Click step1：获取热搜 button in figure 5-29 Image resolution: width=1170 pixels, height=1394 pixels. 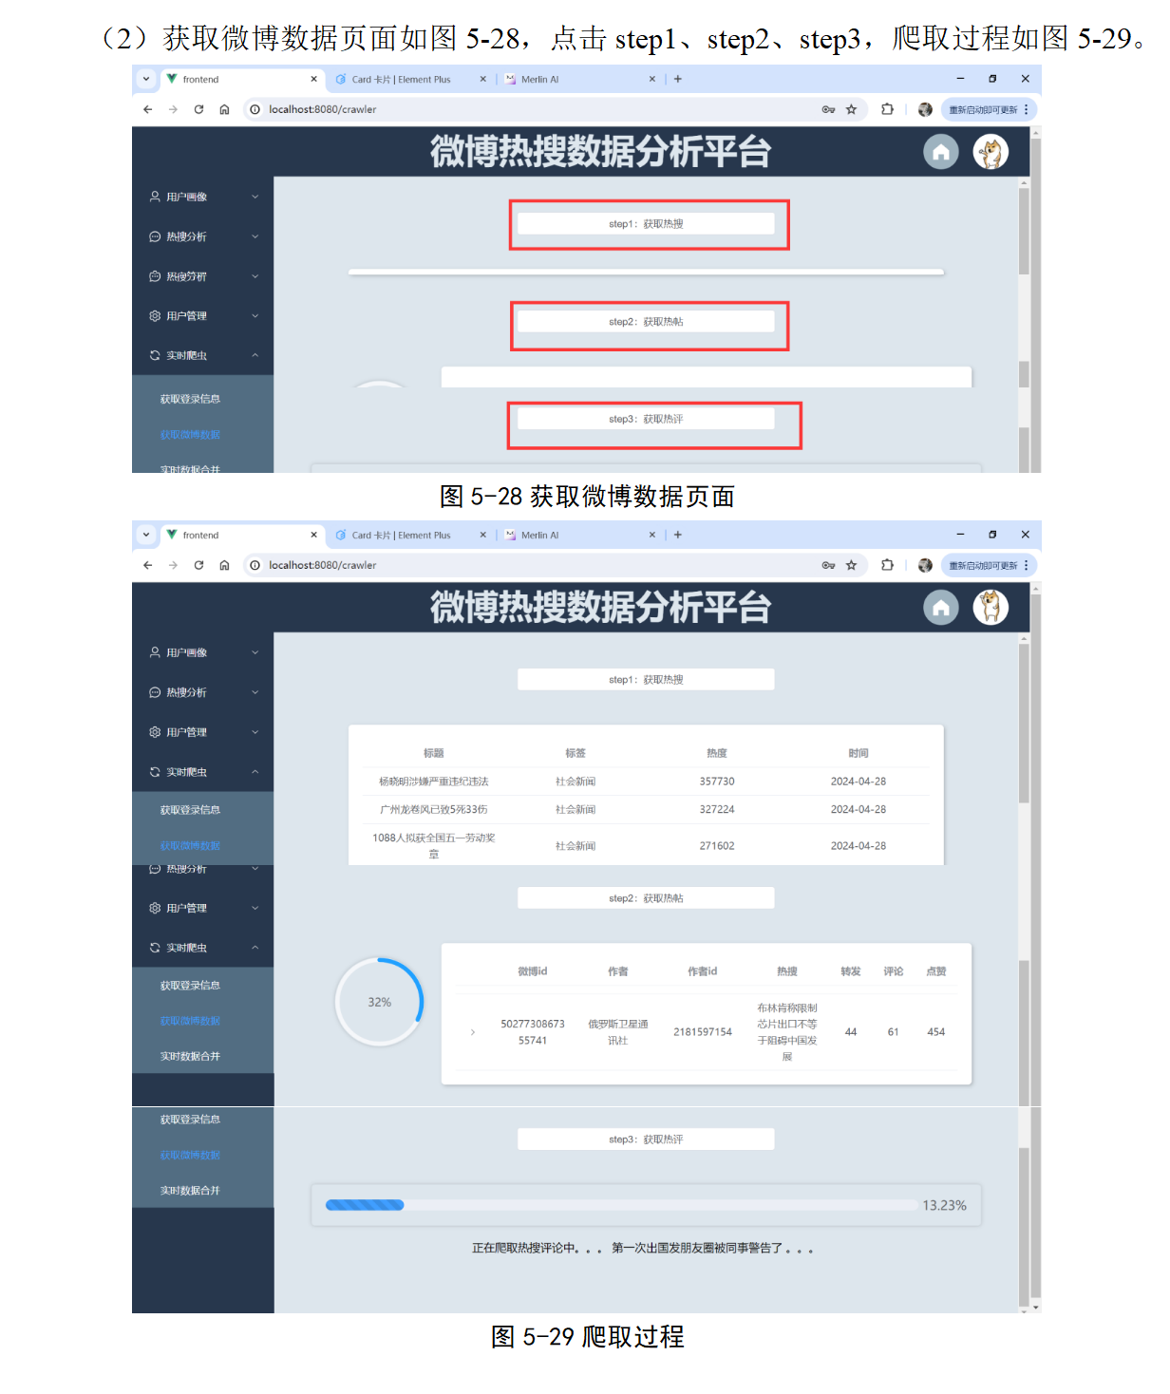coord(646,680)
